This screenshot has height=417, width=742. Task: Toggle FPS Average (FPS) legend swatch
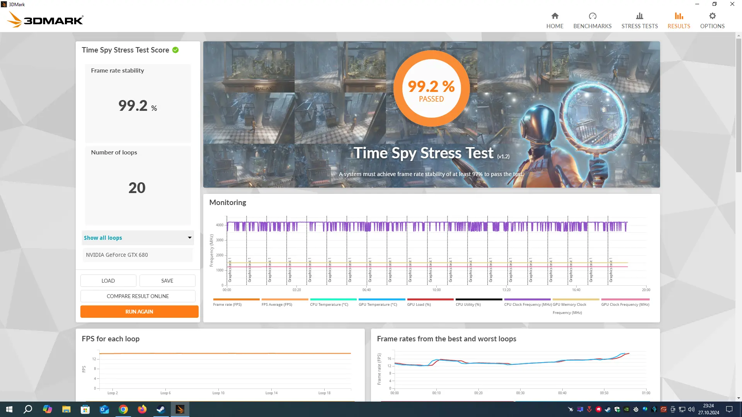click(x=285, y=299)
